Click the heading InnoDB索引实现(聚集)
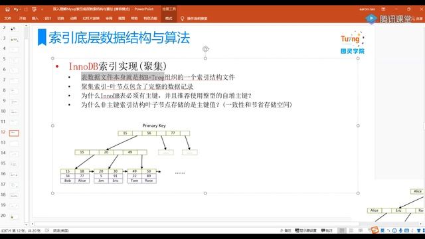This screenshot has height=239, width=425. click(x=118, y=66)
